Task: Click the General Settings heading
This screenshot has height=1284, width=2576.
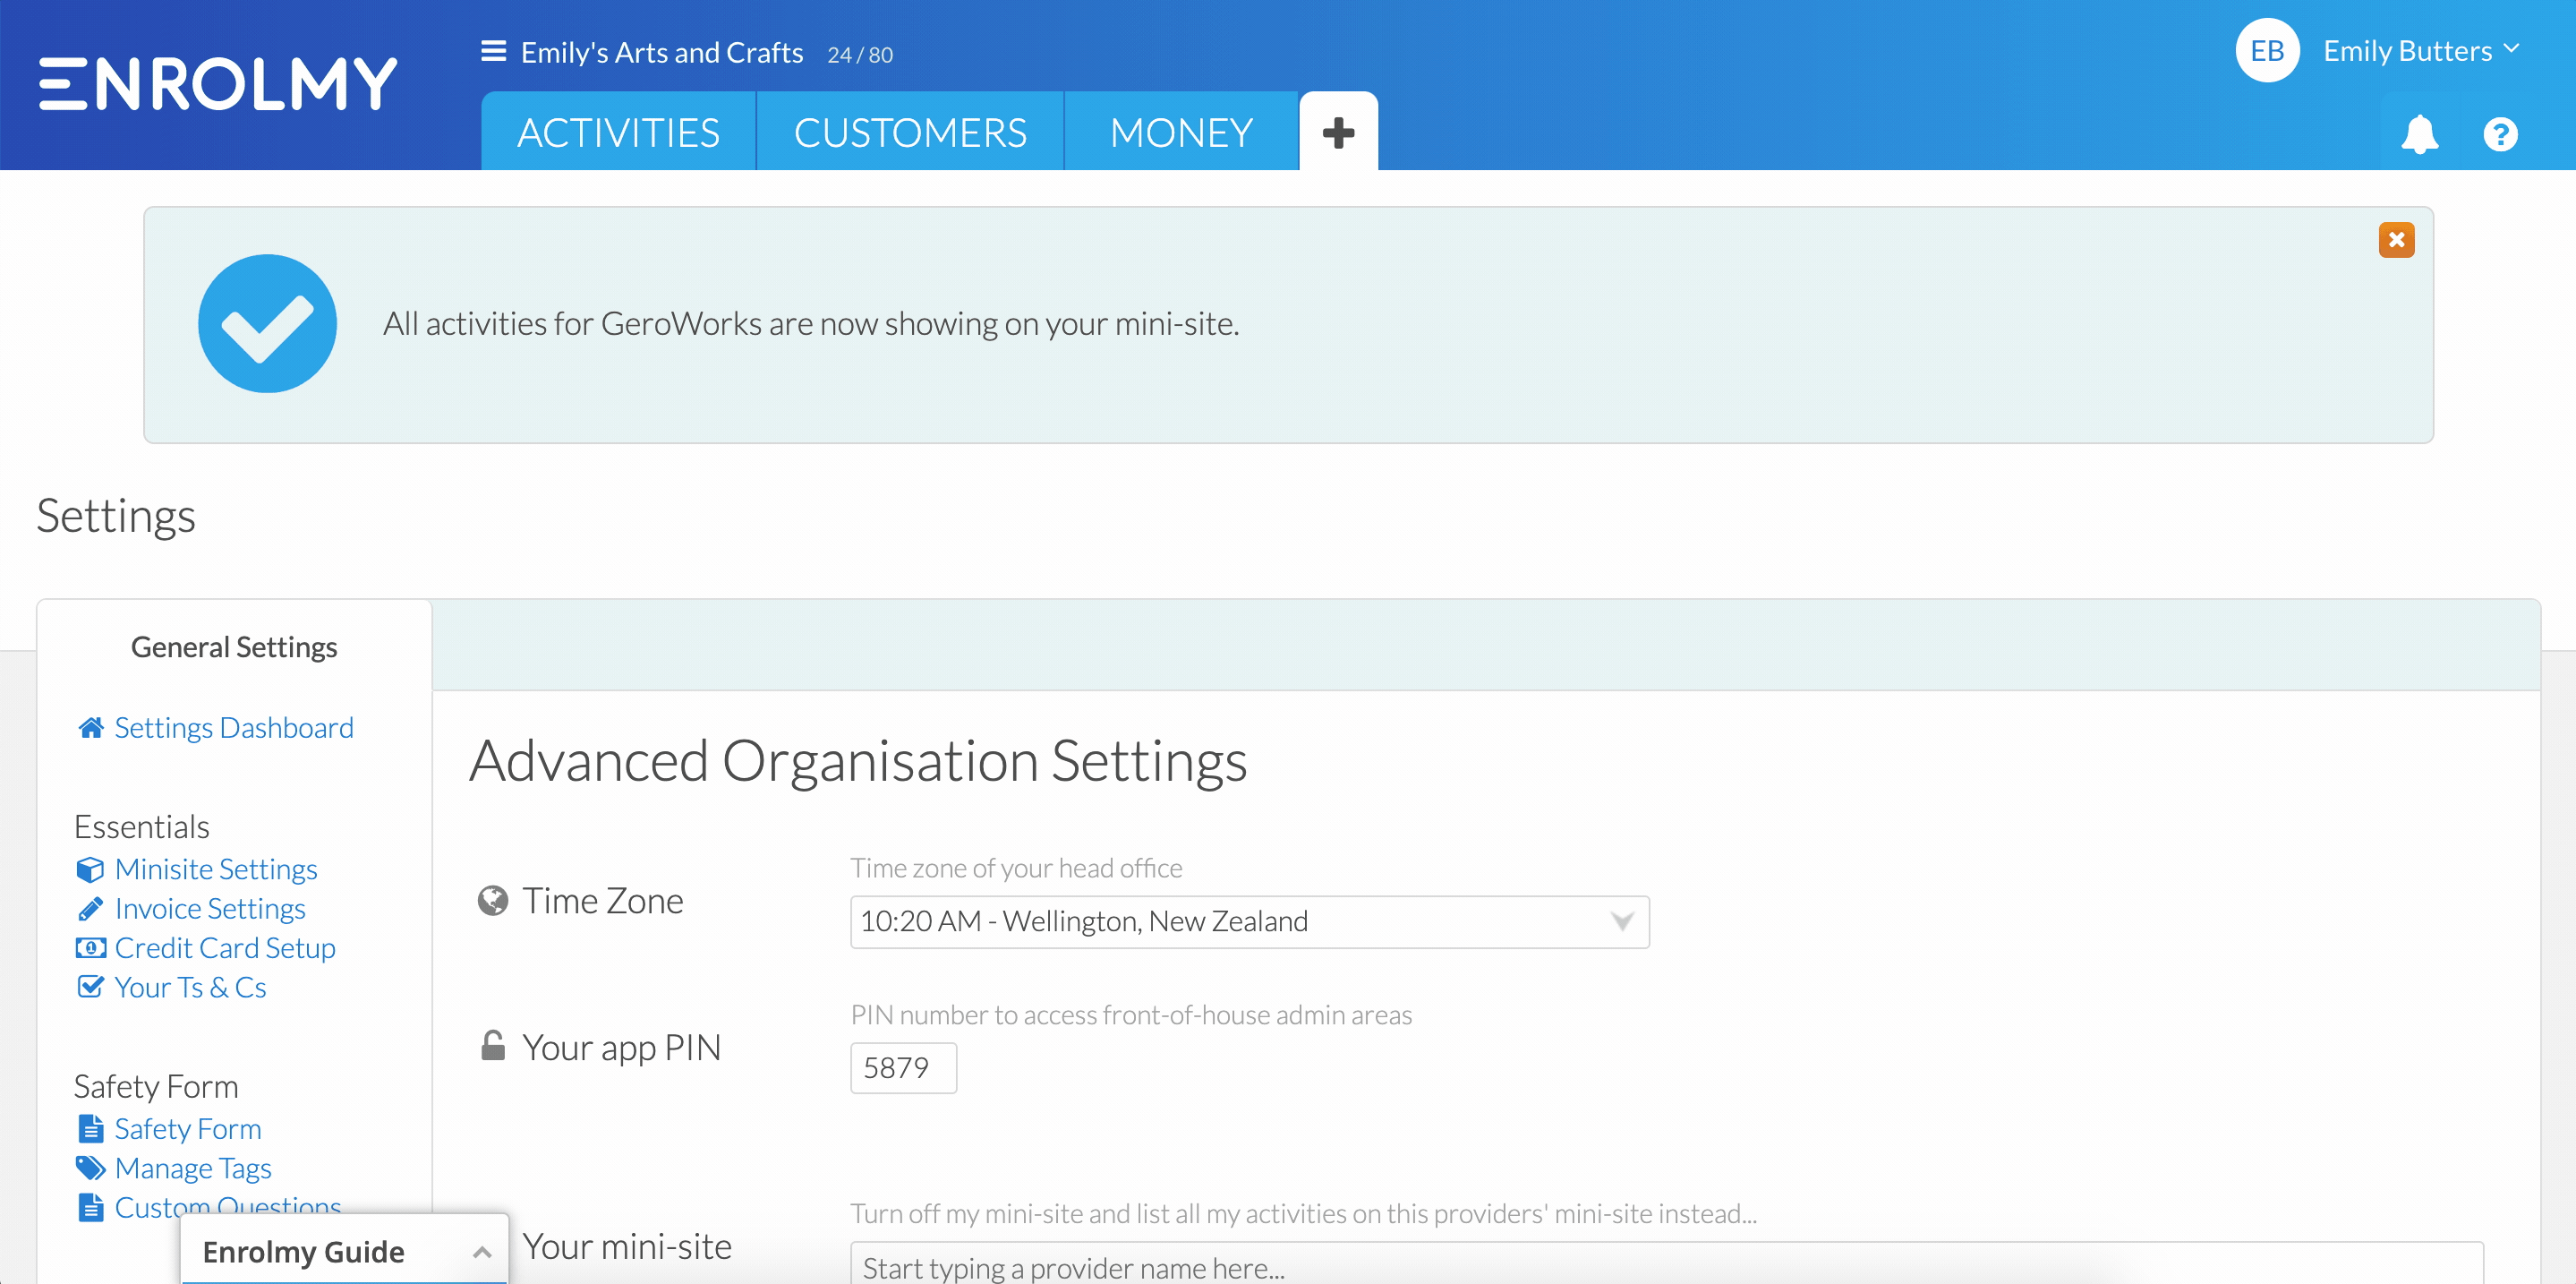Action: point(234,648)
